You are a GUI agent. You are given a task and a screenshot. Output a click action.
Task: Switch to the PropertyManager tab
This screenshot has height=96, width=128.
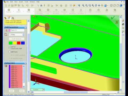(9, 18)
